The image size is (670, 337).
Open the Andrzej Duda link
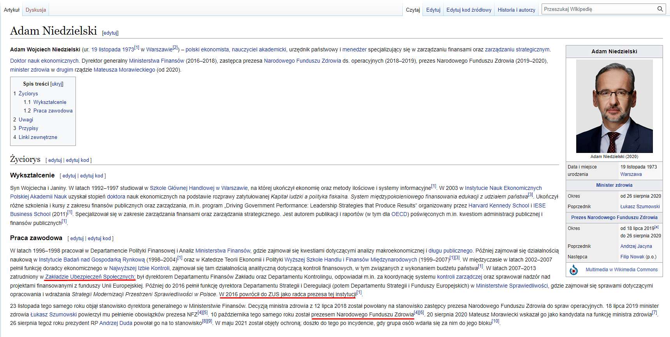point(116,323)
